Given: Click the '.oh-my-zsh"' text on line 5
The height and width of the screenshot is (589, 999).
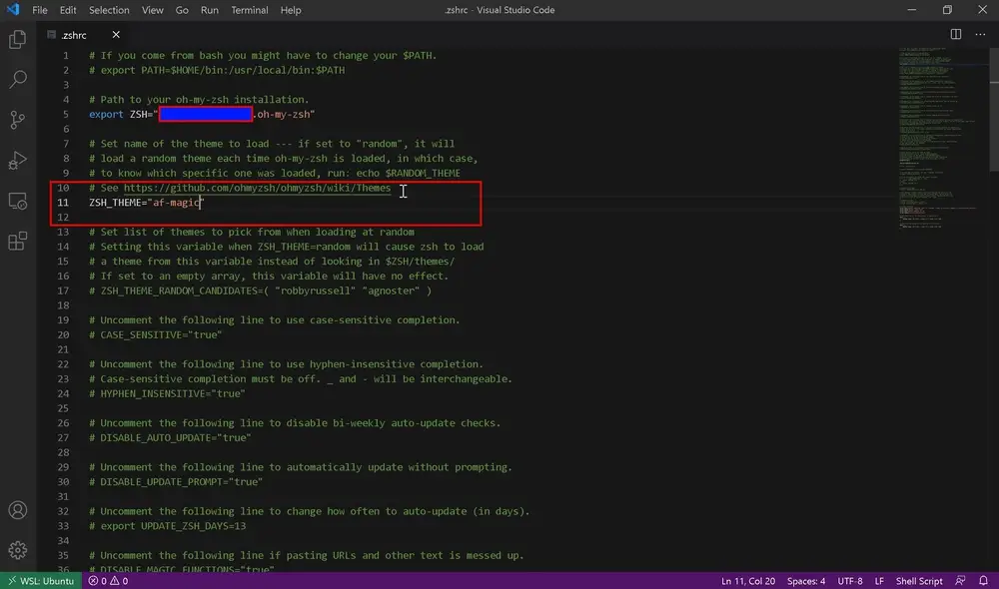Looking at the screenshot, I should [284, 115].
